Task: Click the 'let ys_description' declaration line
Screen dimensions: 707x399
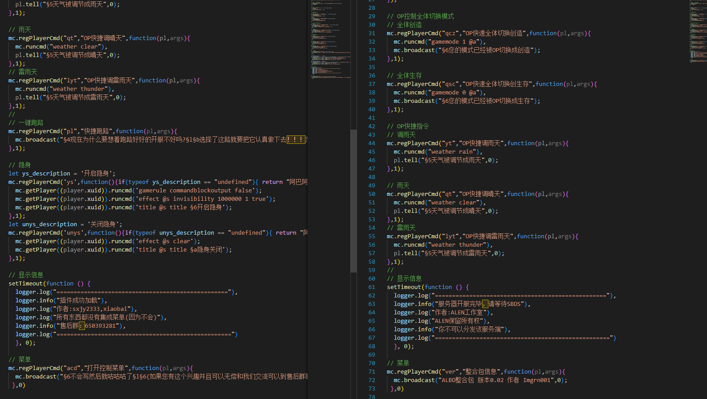Action: tap(62, 174)
